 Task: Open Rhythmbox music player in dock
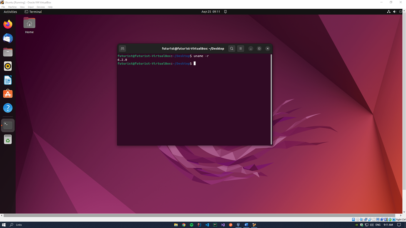pyautogui.click(x=8, y=66)
